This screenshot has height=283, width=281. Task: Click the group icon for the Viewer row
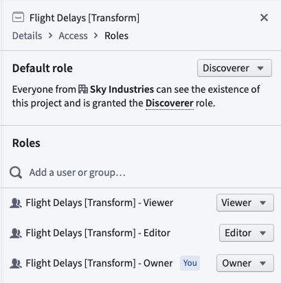pyautogui.click(x=16, y=203)
